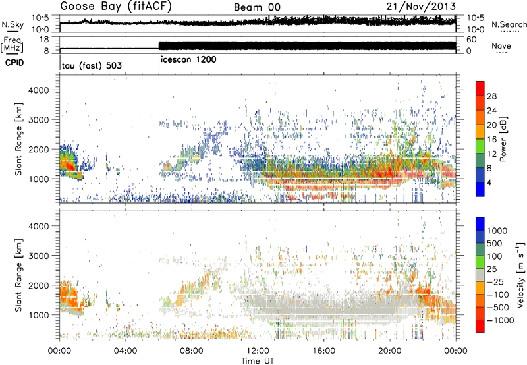This screenshot has height=365, width=527.
Task: Click the 'N.Sky' legend label
Action: (13, 24)
